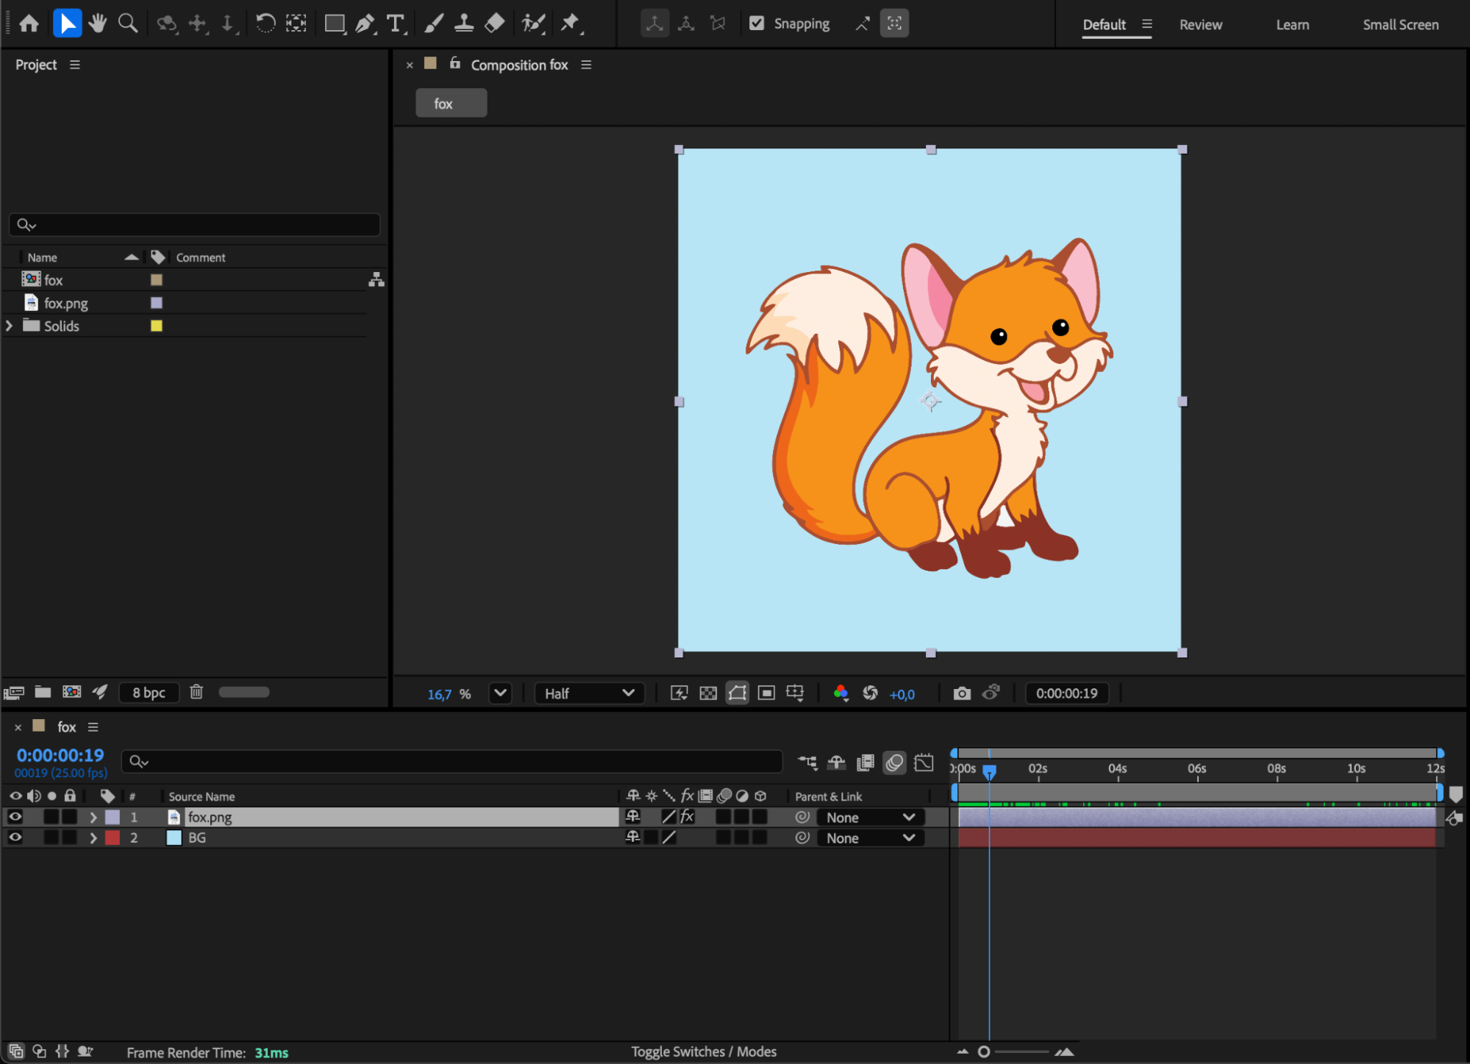Choose the Hand tool
Viewport: 1470px width, 1064px height.
[x=97, y=24]
